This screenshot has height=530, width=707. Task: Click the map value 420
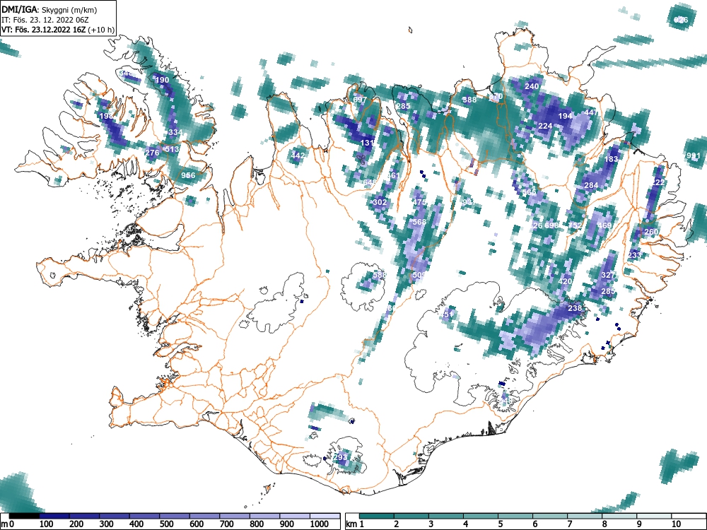click(565, 282)
